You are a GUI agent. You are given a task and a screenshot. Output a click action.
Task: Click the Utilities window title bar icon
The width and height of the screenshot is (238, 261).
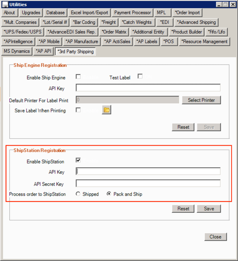pos(5,5)
